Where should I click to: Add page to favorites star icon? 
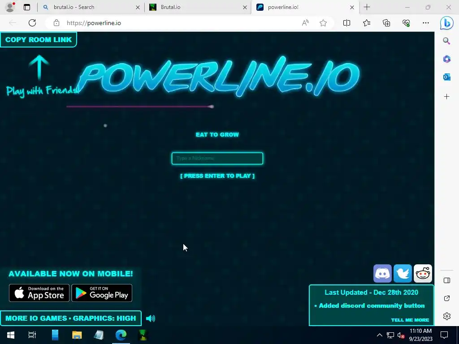click(323, 23)
